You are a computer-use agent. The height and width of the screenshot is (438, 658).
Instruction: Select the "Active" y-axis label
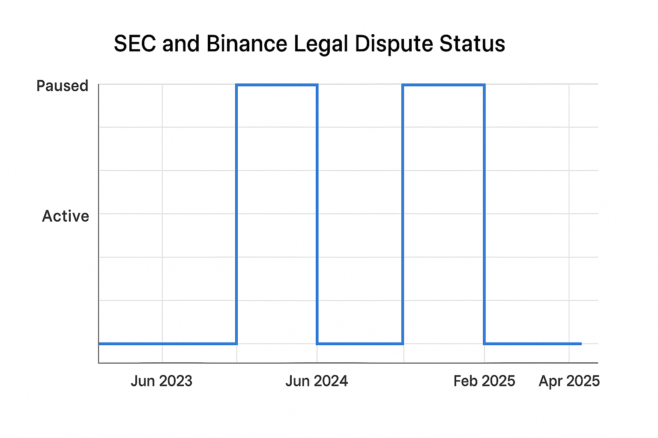click(x=66, y=216)
